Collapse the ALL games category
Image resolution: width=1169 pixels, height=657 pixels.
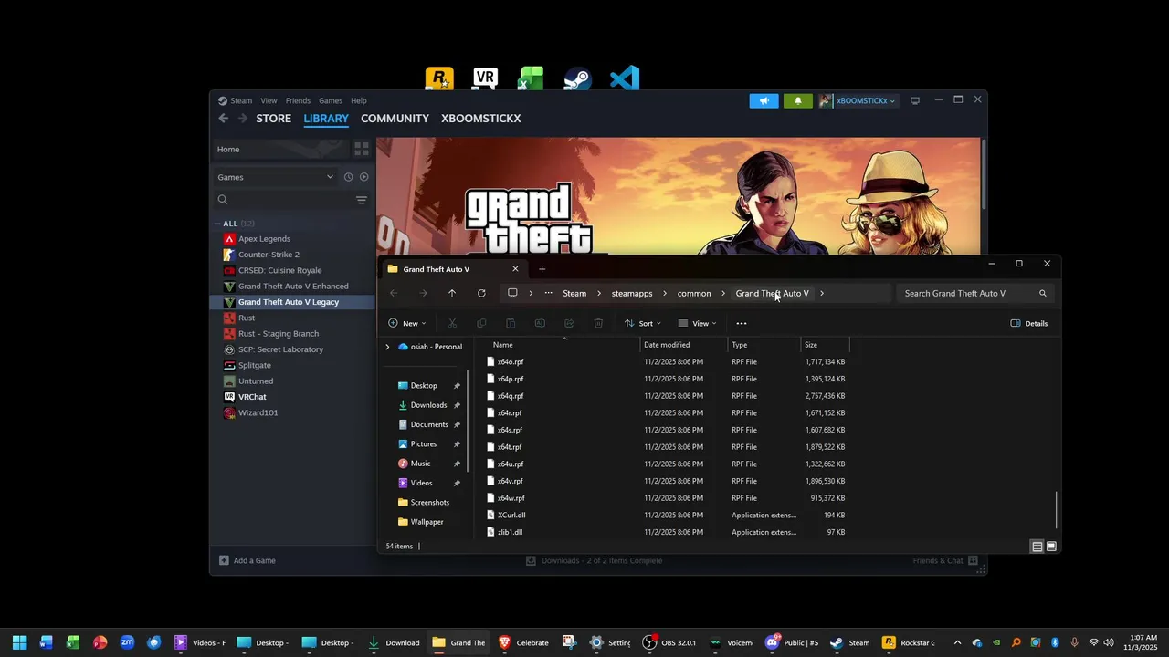(217, 224)
